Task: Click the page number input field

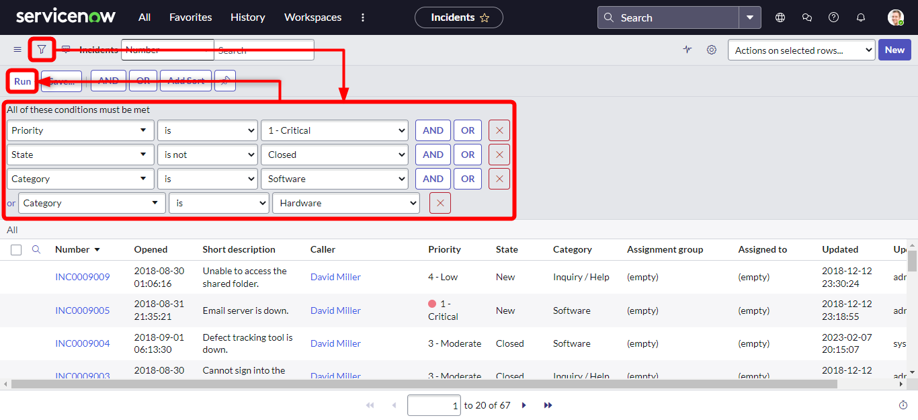Action: pos(433,405)
